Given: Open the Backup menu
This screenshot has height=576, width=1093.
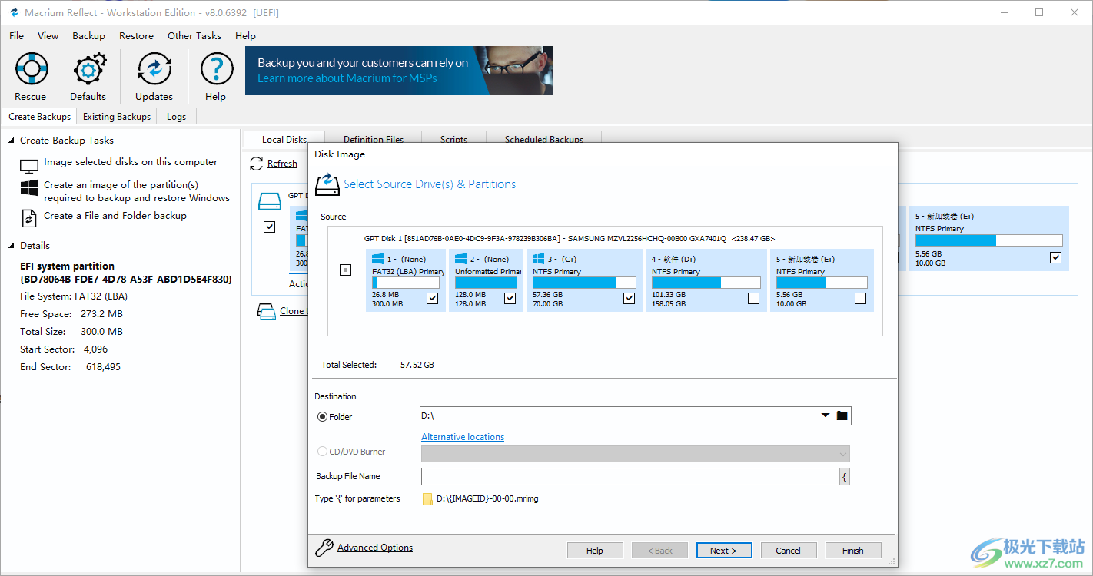Looking at the screenshot, I should pyautogui.click(x=89, y=36).
